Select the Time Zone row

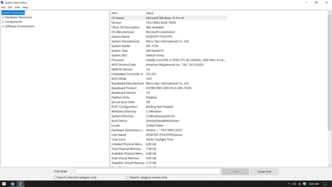point(169,140)
